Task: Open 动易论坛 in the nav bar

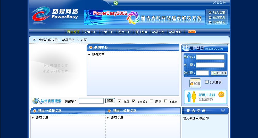Action: 158,32
